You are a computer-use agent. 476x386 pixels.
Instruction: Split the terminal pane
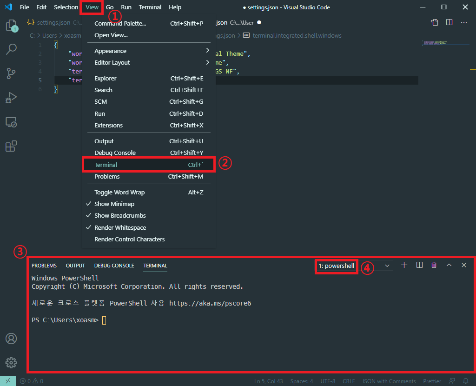coord(420,265)
